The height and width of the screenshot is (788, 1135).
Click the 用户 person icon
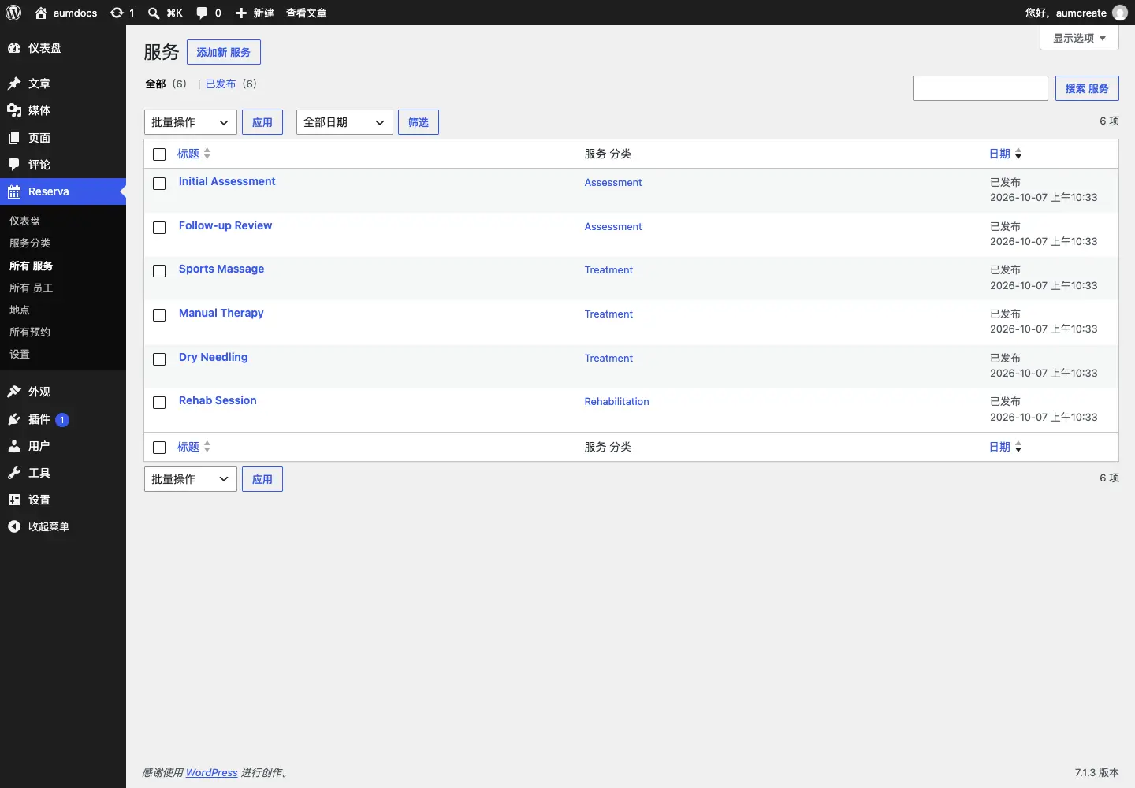coord(14,446)
